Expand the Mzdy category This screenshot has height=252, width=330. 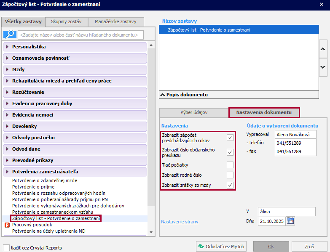[x=18, y=69]
